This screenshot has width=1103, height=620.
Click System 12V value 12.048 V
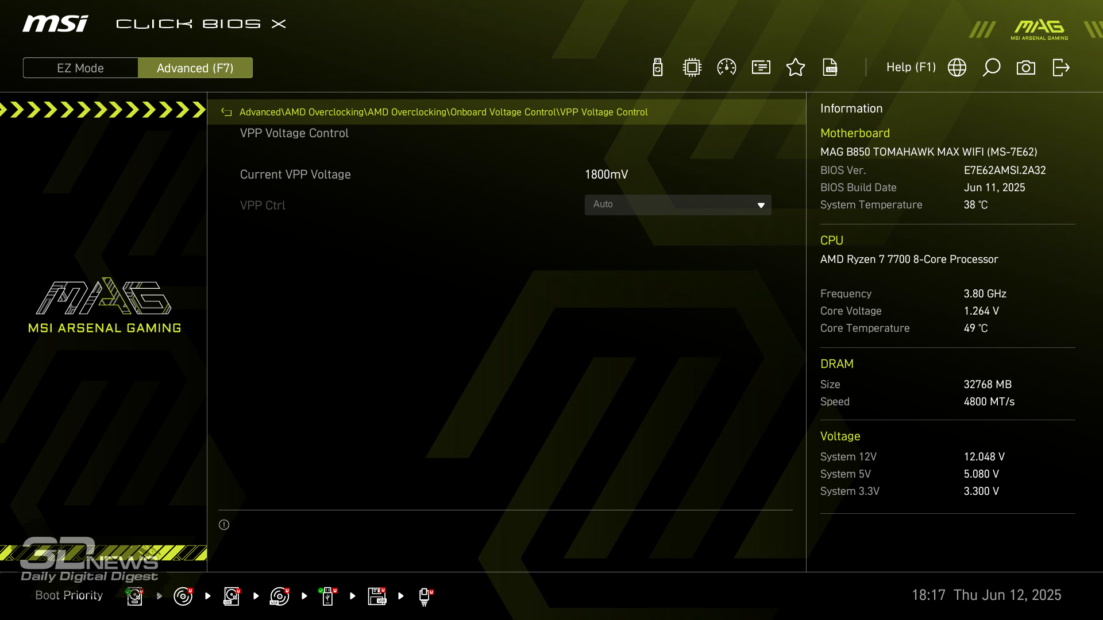984,457
